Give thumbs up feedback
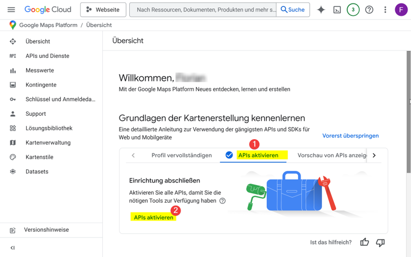The image size is (411, 257). pyautogui.click(x=364, y=242)
